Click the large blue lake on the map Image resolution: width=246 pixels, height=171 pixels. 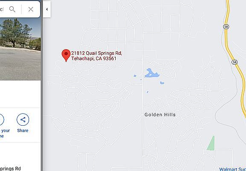pos(151,74)
